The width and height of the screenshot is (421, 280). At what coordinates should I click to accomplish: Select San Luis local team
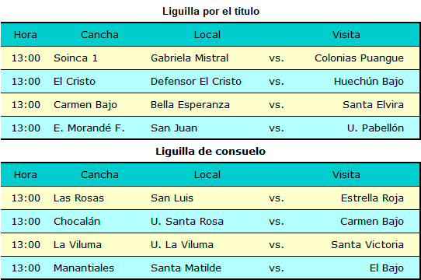pos(172,198)
